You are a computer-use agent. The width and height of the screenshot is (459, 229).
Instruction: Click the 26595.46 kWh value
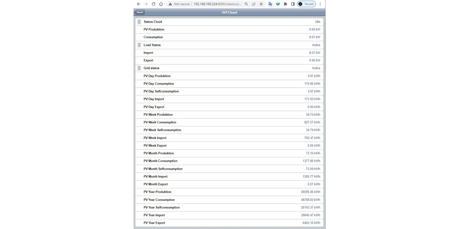(311, 192)
